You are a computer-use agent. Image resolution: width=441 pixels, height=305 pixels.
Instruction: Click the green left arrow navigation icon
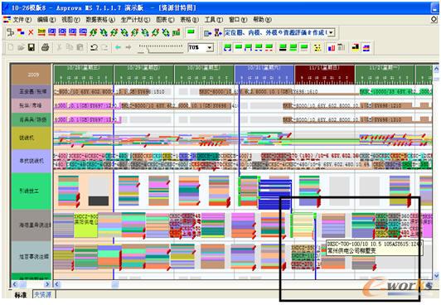[118, 47]
